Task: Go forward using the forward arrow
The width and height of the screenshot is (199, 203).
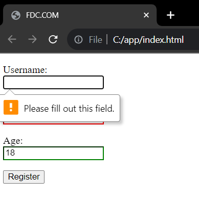Action: [x=32, y=39]
